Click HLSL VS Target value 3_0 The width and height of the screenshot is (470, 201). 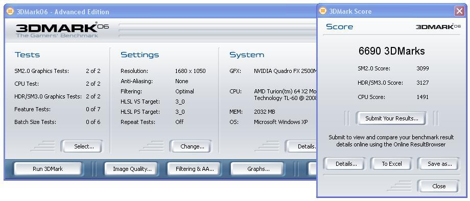tap(180, 102)
